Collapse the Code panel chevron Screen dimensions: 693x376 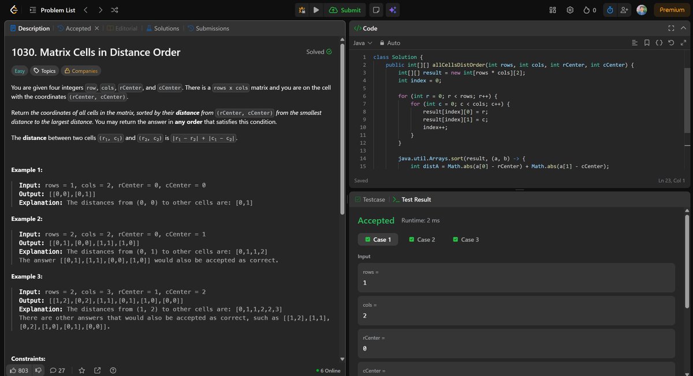pyautogui.click(x=683, y=28)
